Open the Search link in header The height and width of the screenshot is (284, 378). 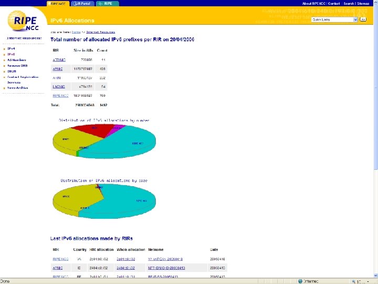pyautogui.click(x=349, y=3)
